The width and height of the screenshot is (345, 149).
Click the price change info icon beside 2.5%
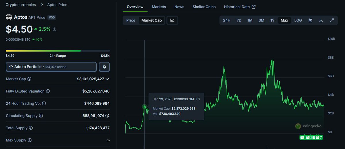pos(55,29)
